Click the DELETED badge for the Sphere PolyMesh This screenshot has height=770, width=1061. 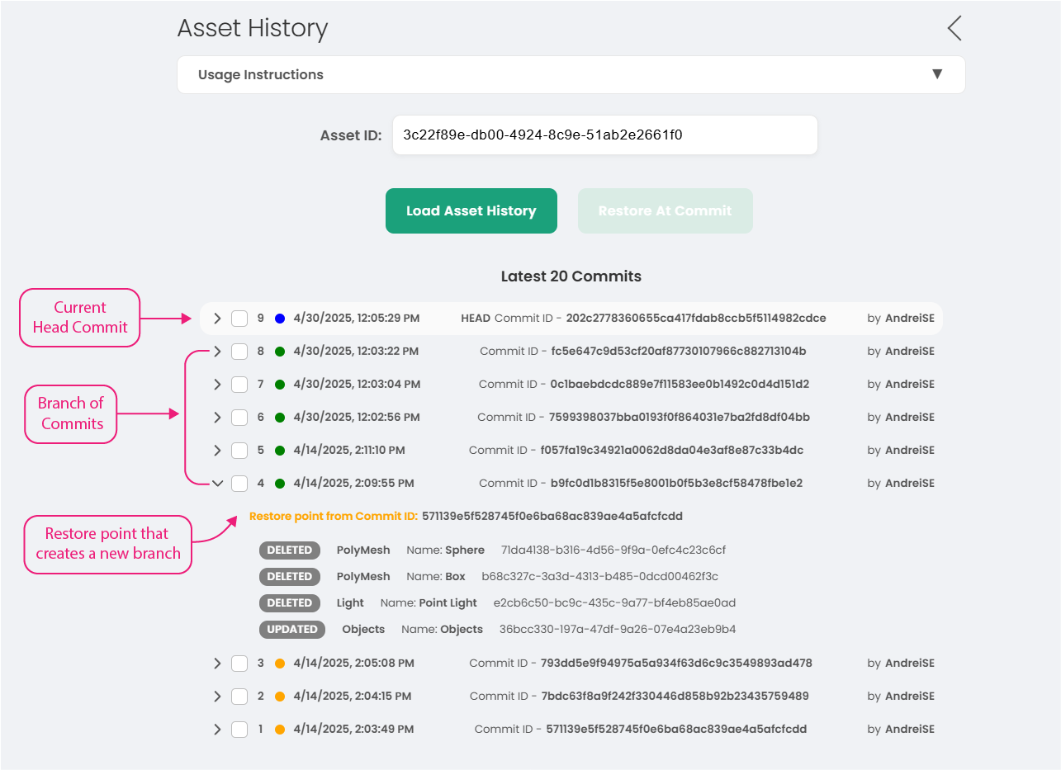click(x=289, y=550)
